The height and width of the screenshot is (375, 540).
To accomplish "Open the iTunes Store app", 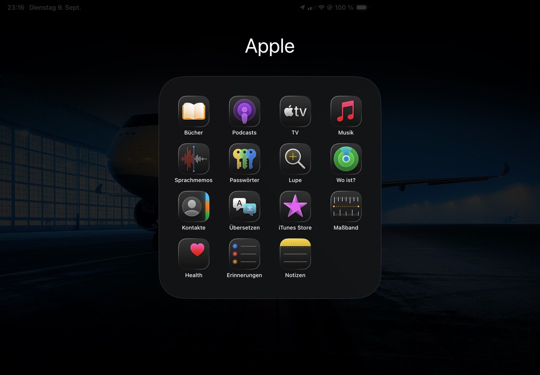I will [x=295, y=207].
